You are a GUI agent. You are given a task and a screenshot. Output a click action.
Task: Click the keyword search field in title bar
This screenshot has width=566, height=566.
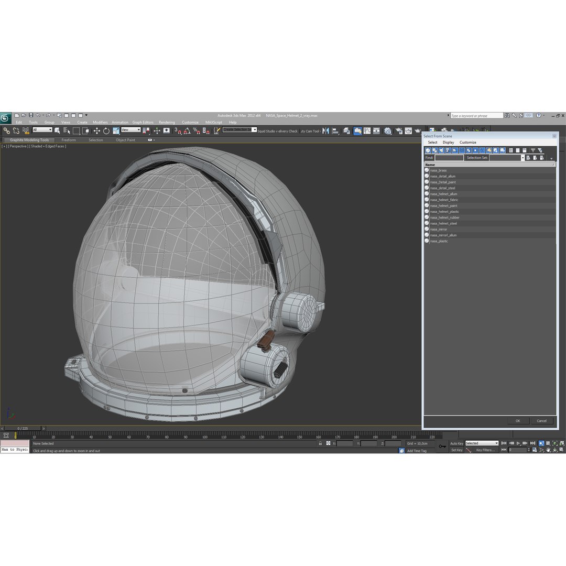tap(476, 116)
